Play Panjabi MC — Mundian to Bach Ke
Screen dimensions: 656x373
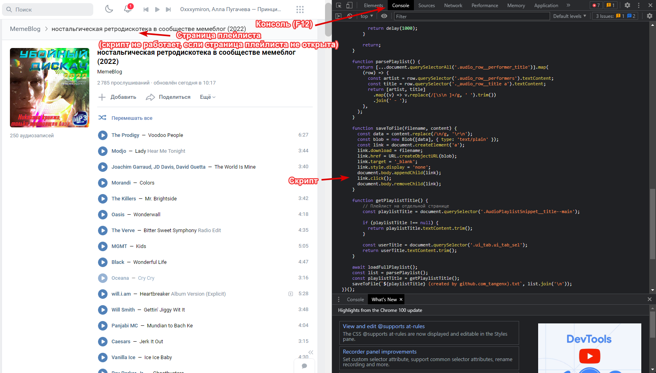103,326
